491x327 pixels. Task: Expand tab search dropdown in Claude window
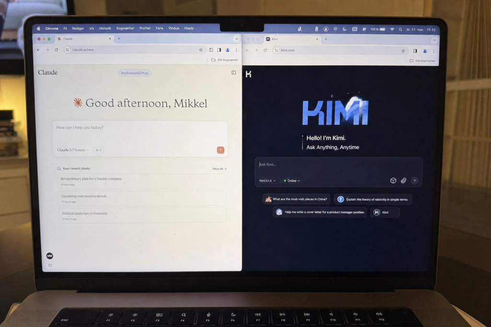pos(236,39)
